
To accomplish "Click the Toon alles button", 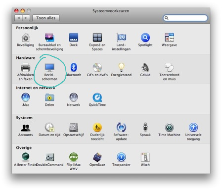I will pyautogui.click(x=46, y=18).
